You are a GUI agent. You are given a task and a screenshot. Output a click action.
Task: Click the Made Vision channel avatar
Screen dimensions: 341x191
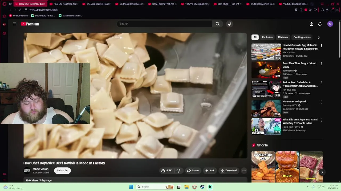coord(27,171)
